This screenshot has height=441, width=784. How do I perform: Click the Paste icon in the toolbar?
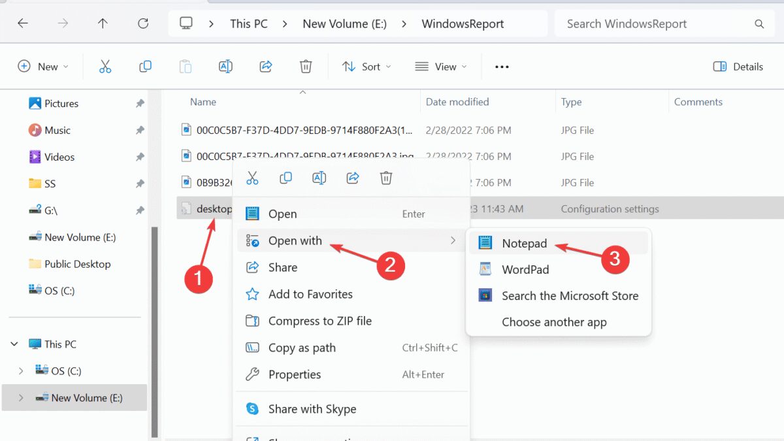pos(185,66)
